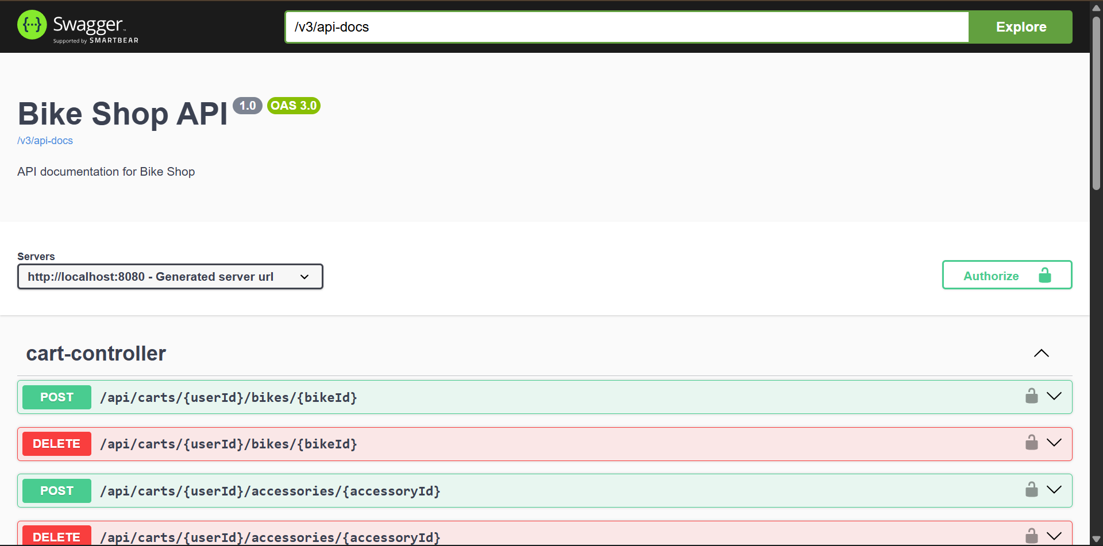Open the /v3/api-docs link

click(x=45, y=140)
